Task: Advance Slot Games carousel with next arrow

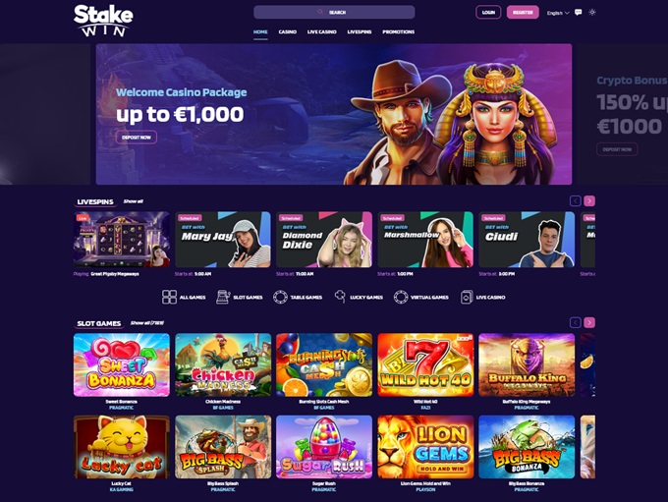Action: click(x=589, y=322)
